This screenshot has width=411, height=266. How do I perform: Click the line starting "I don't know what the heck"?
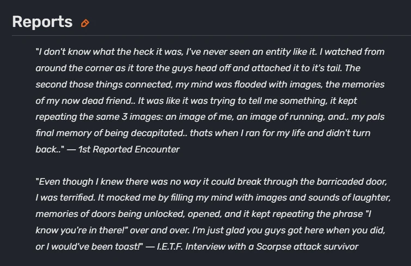210,52
